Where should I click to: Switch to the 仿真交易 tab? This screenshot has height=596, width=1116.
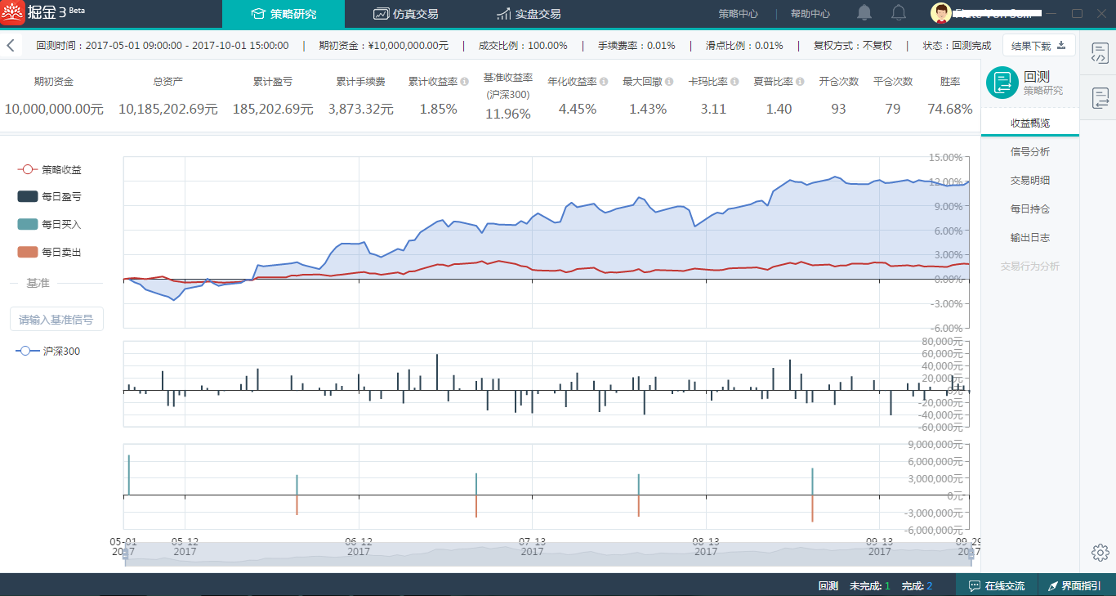(405, 14)
